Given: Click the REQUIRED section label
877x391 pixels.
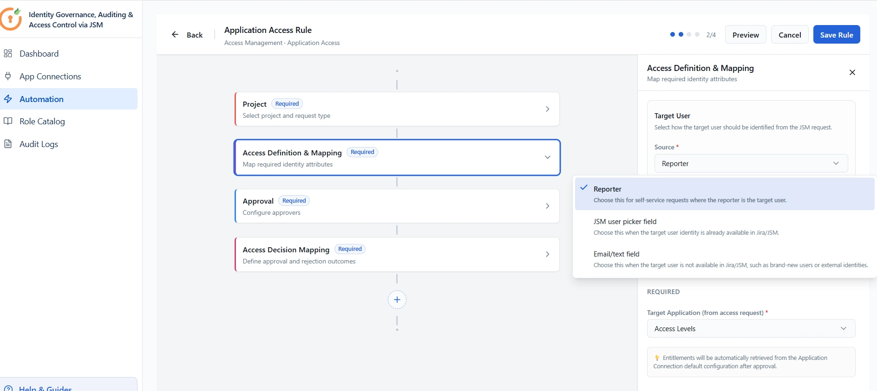Looking at the screenshot, I should click(663, 292).
